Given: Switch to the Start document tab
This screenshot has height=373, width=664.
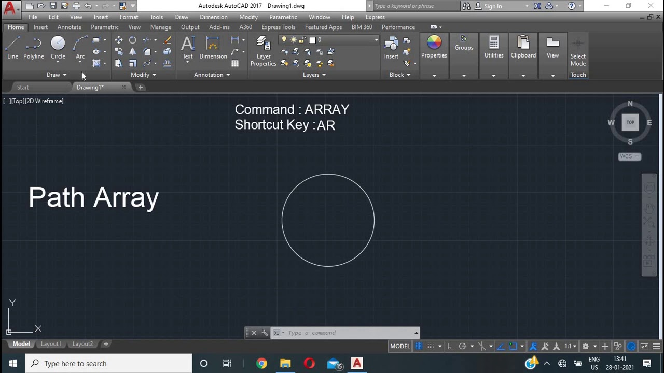Looking at the screenshot, I should [x=23, y=88].
